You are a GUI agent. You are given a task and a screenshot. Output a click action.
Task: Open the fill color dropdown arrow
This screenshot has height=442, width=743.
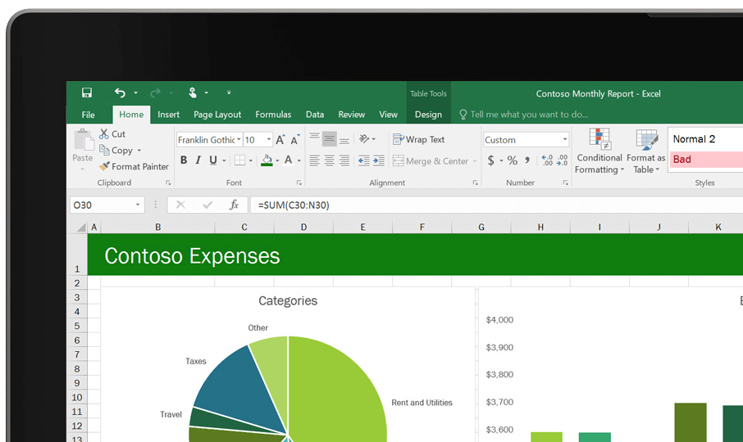click(277, 160)
